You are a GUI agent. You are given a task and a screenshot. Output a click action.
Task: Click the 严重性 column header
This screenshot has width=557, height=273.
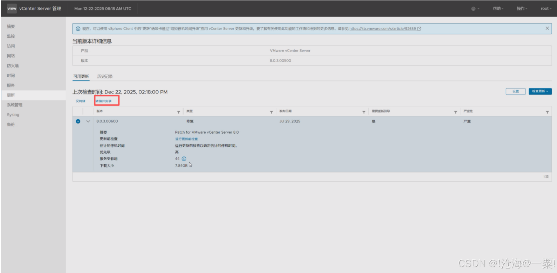(468, 111)
